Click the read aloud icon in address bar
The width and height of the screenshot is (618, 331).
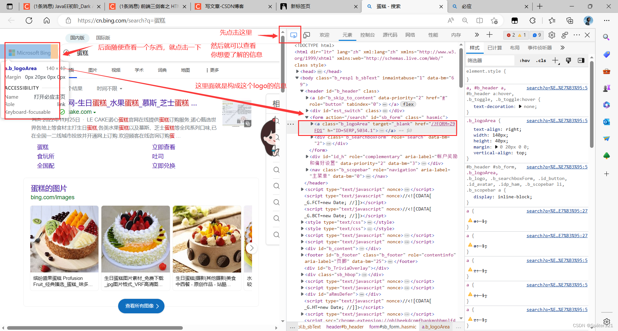point(450,20)
